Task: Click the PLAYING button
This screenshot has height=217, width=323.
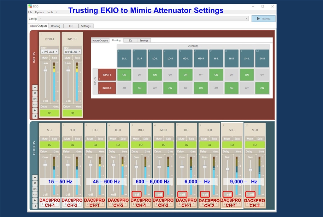Action: [263, 19]
